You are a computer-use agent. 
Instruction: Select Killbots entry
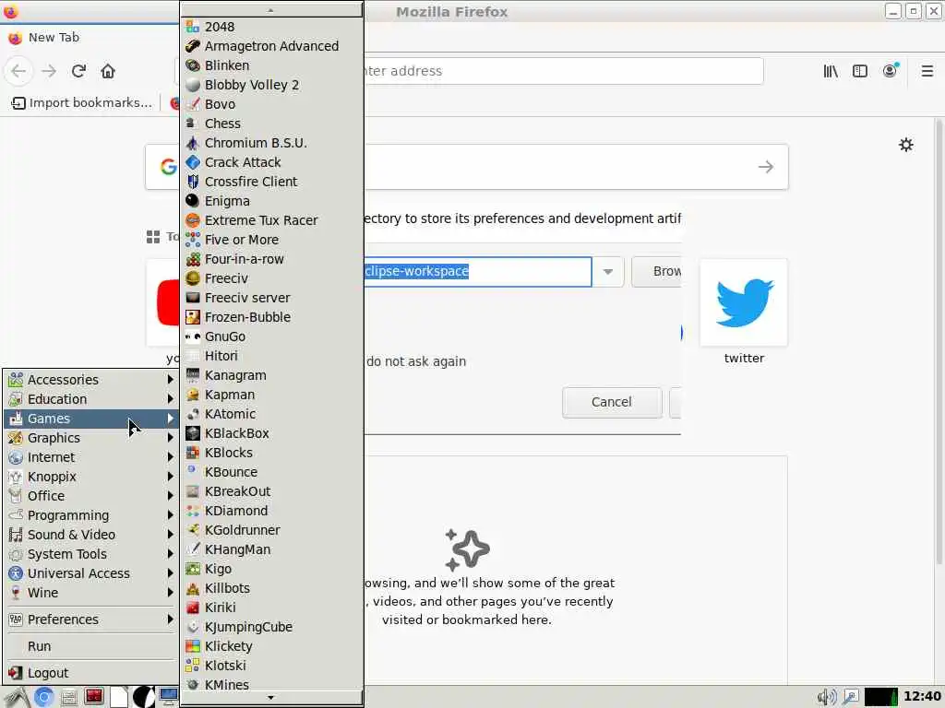[272, 588]
